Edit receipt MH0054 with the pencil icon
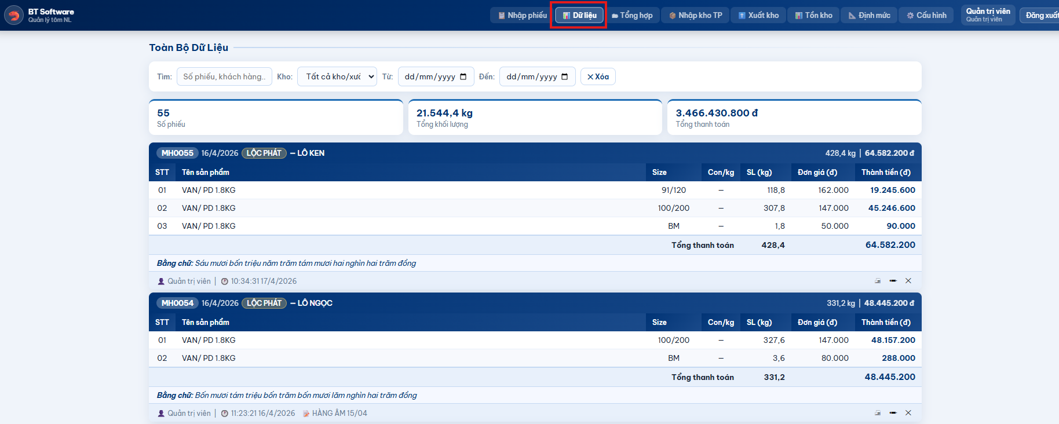The image size is (1059, 424). (893, 413)
